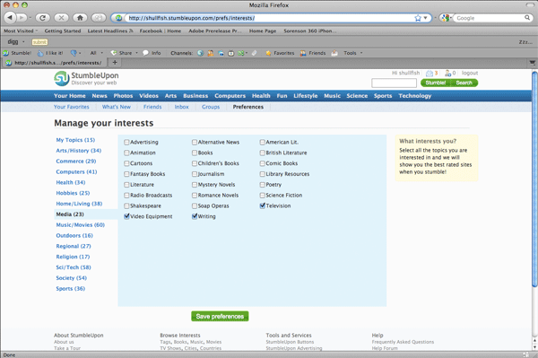
Task: Uncheck the Writing checkbox
Action: [x=195, y=216]
